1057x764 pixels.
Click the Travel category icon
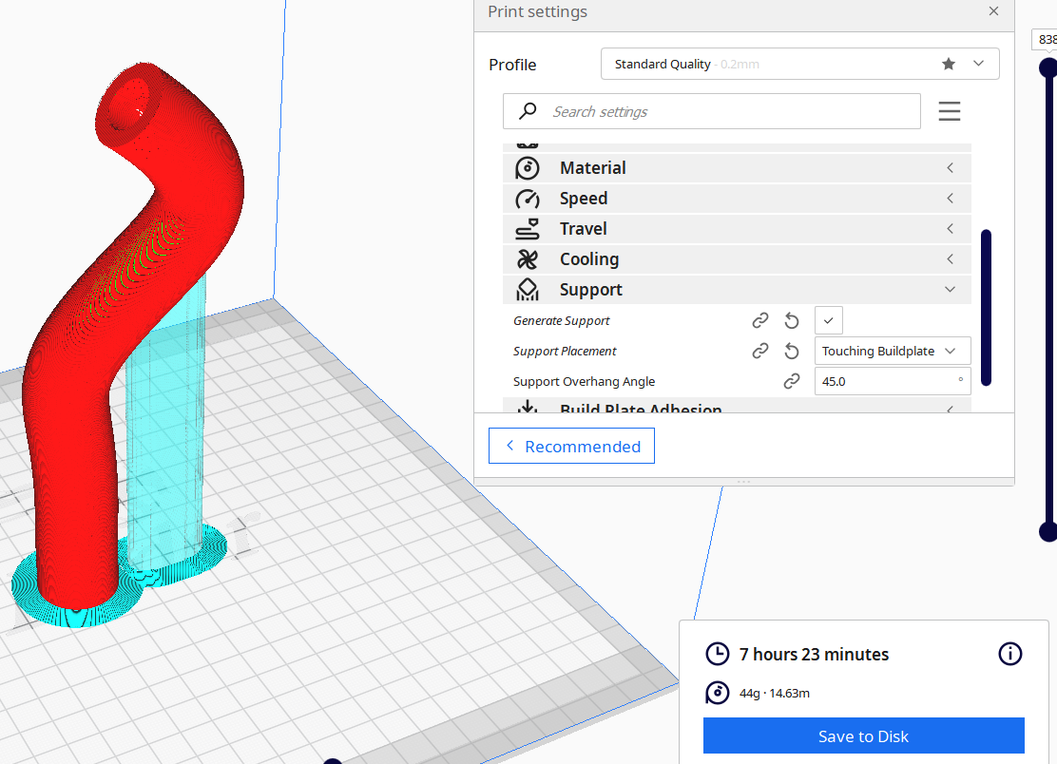528,229
